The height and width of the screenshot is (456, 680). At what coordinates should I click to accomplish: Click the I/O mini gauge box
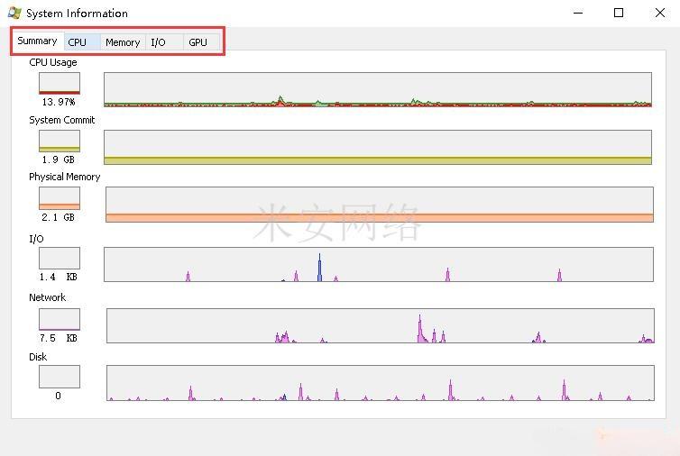(x=60, y=259)
